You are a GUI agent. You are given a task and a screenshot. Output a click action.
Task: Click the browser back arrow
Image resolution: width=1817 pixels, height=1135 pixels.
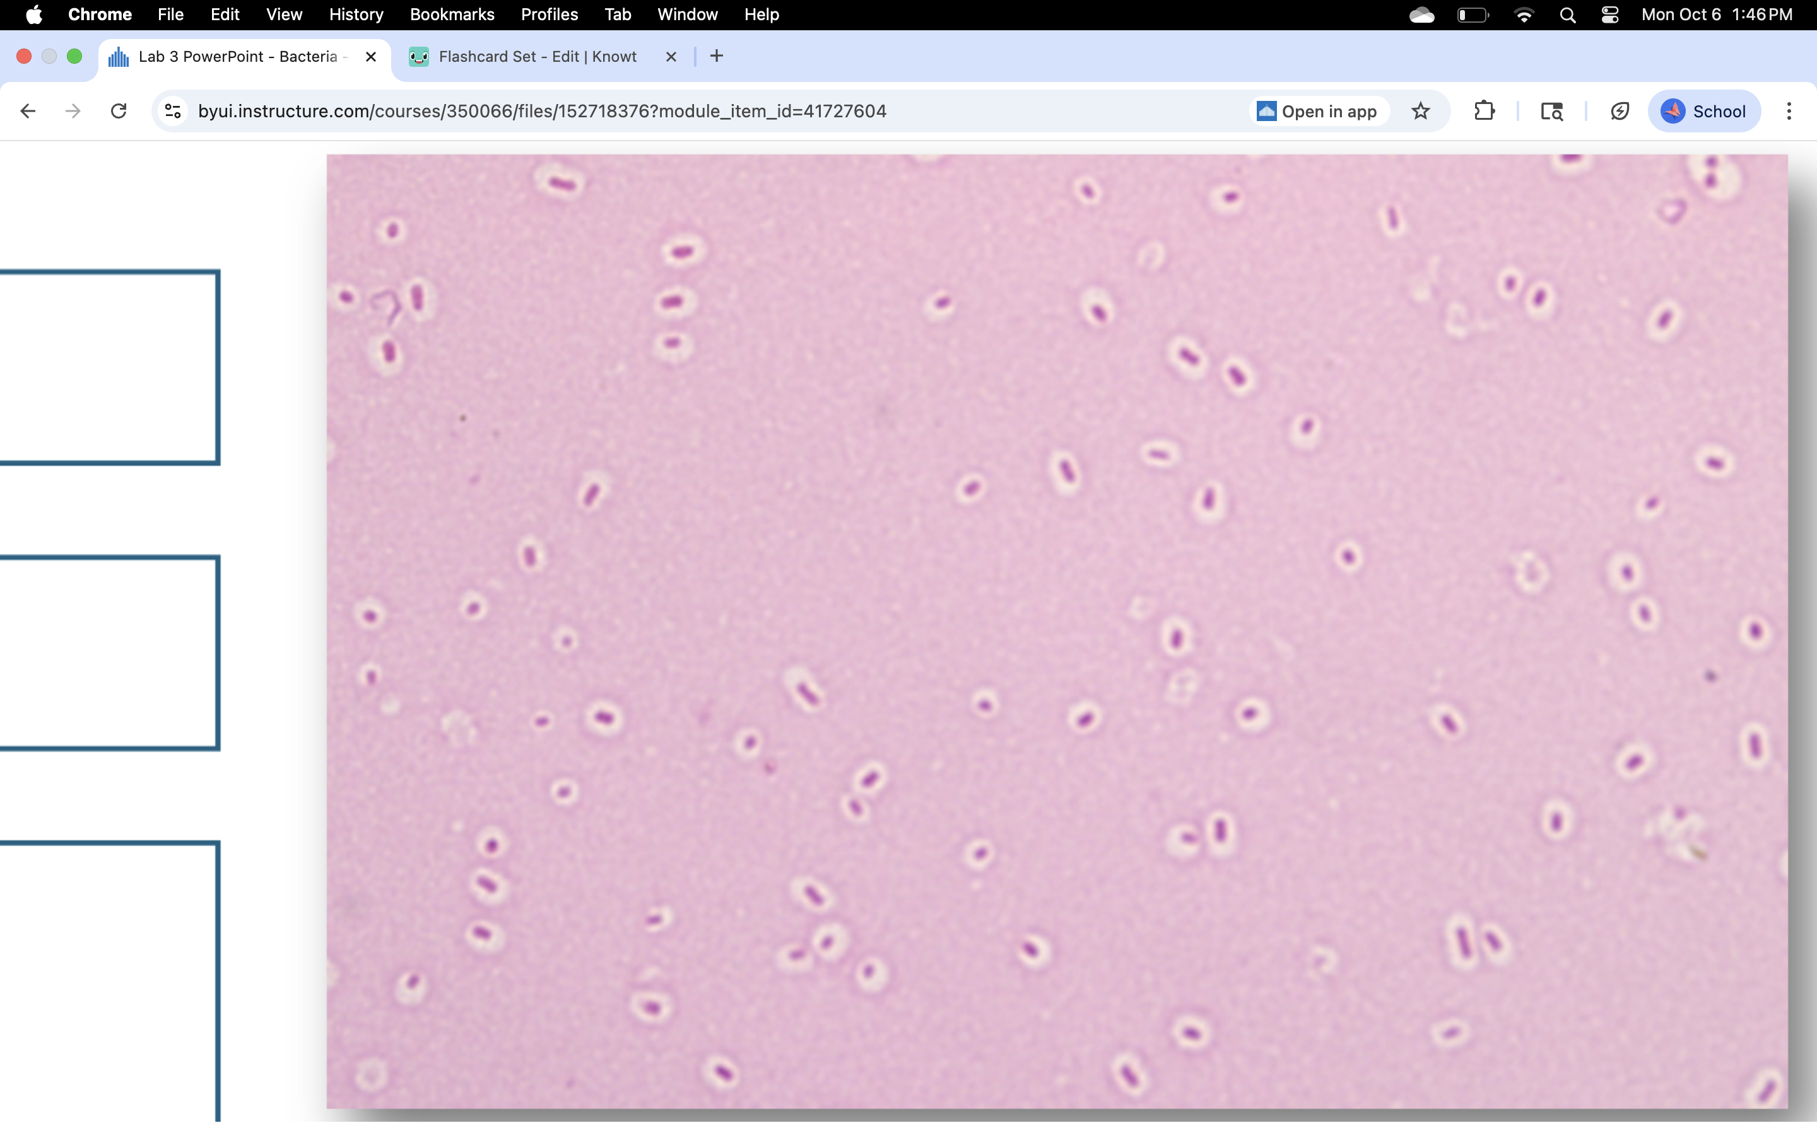click(28, 111)
